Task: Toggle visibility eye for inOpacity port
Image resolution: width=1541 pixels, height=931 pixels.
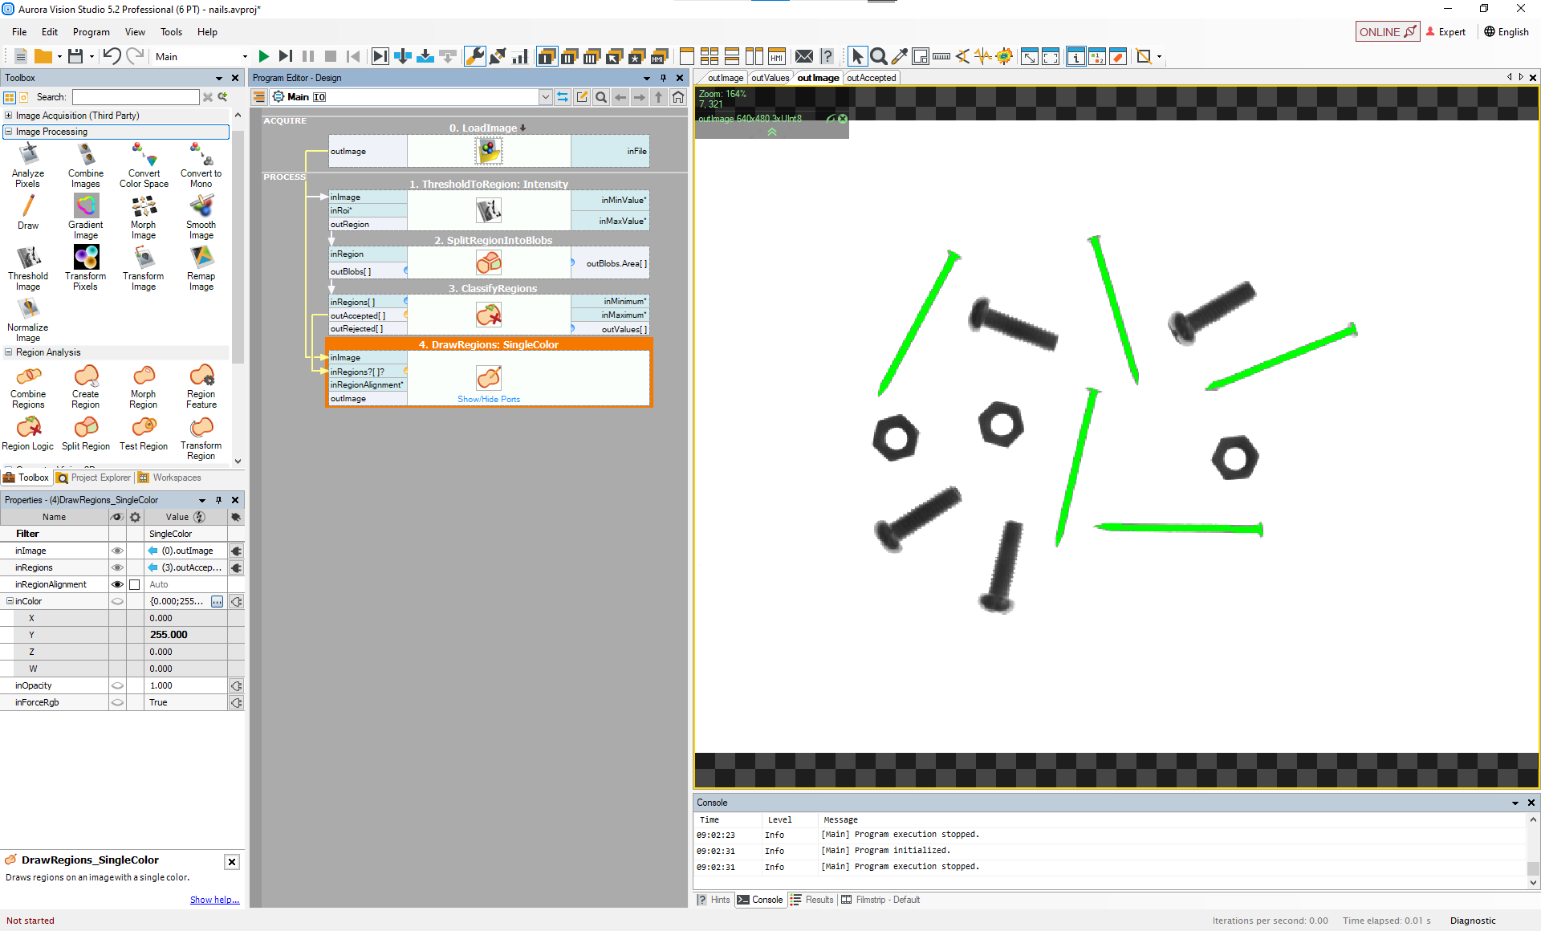Action: (117, 685)
